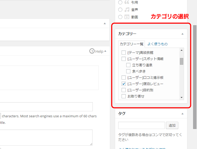The image size is (197, 149).
Task: Check the 立ち寄り温泉 subcategory
Action: point(128,65)
